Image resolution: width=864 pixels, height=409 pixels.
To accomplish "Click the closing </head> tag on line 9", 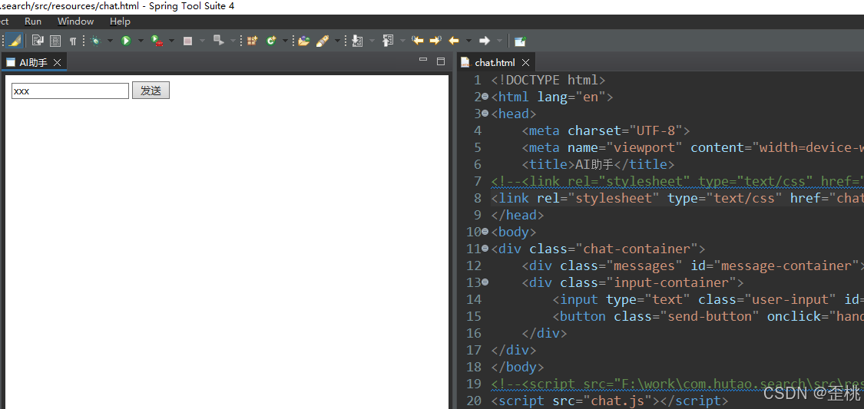I will click(x=518, y=215).
